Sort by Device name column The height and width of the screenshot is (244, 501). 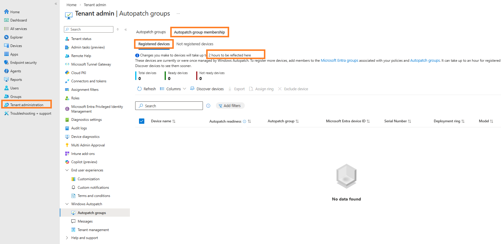[x=163, y=121]
